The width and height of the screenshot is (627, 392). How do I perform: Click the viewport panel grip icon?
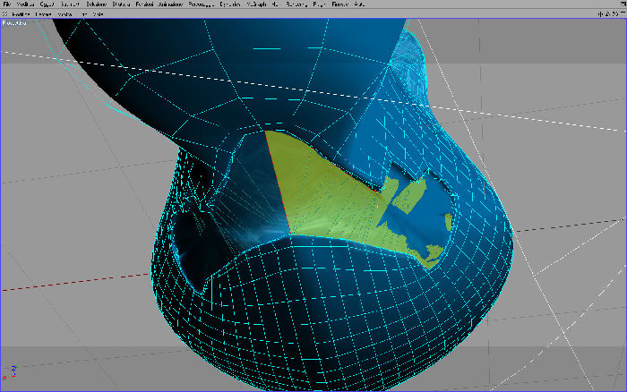coord(4,14)
